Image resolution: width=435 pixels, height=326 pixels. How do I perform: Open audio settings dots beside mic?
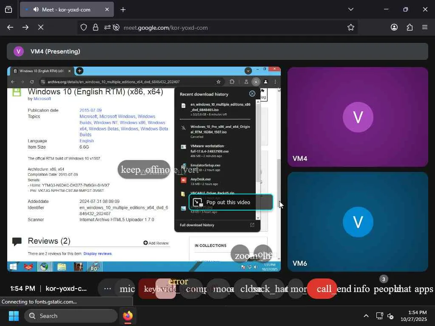click(107, 289)
